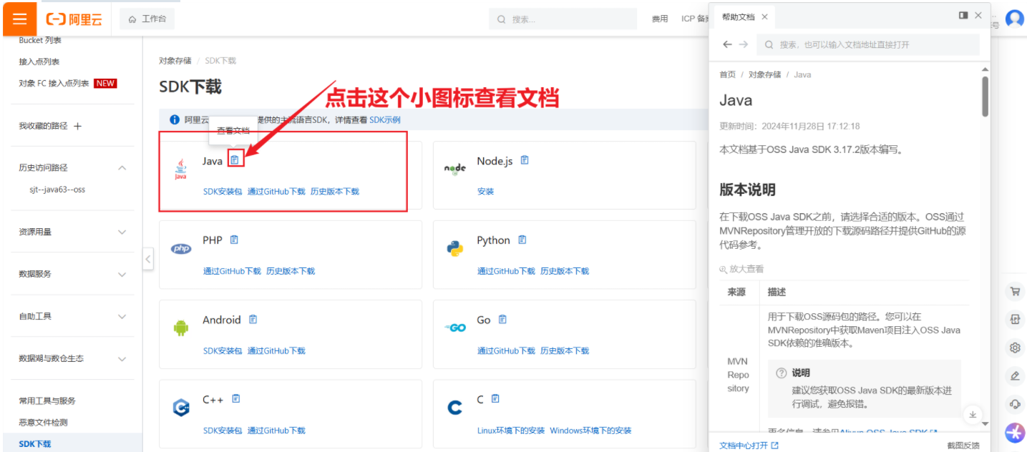This screenshot has height=452, width=1027.
Task: Add a favorite path with plus icon
Action: [78, 126]
